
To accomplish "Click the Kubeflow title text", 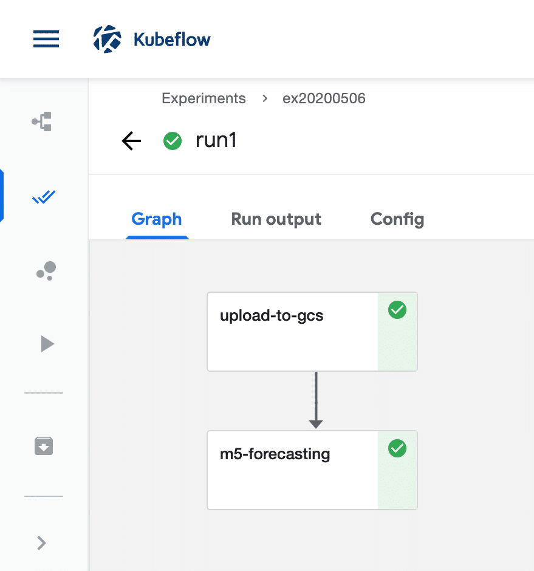I will 172,40.
